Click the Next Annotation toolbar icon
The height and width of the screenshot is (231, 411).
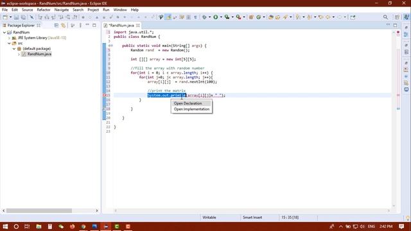[x=298, y=17]
